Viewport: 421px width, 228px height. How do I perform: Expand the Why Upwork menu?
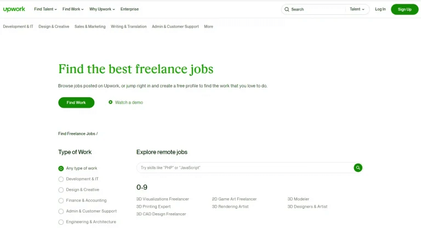tap(102, 9)
